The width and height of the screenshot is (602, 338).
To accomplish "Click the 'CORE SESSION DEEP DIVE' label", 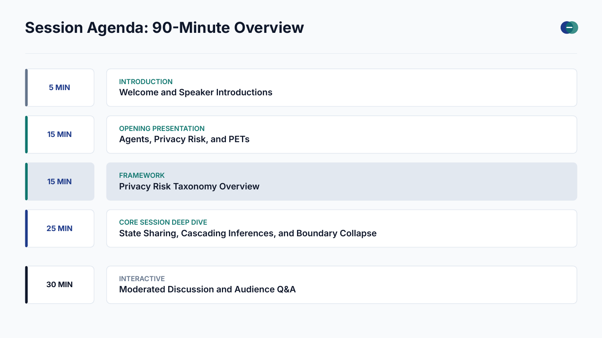I will click(x=163, y=222).
